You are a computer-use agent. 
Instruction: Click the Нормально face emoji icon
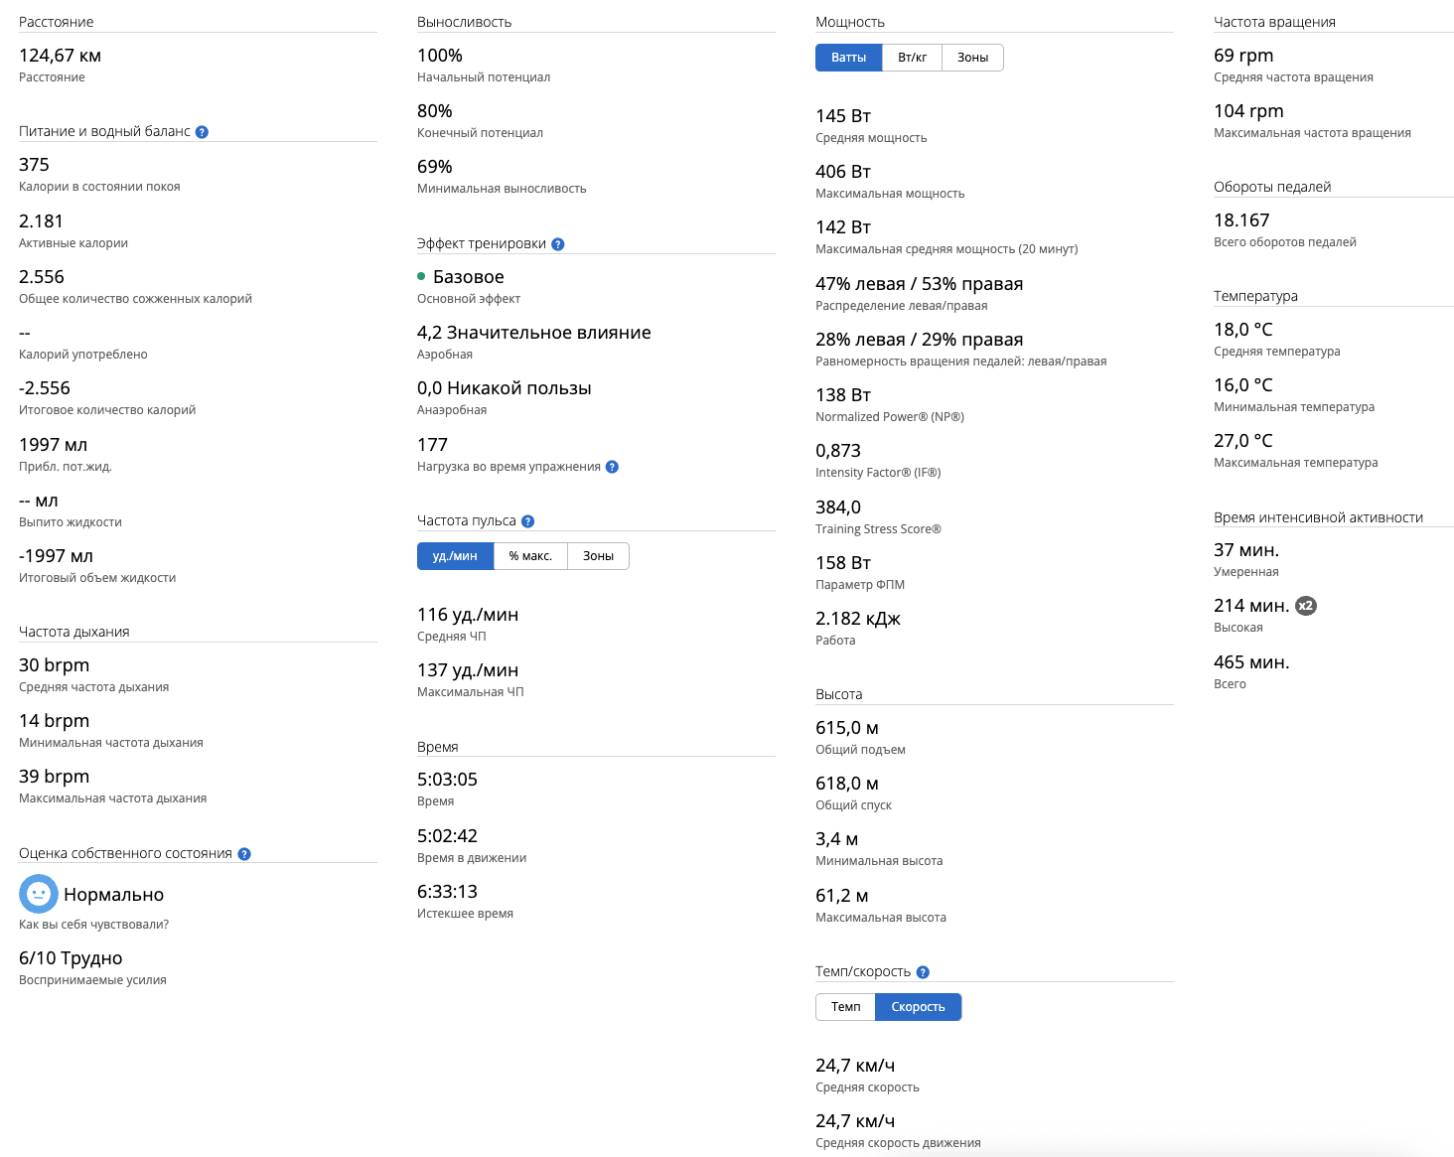pos(38,894)
